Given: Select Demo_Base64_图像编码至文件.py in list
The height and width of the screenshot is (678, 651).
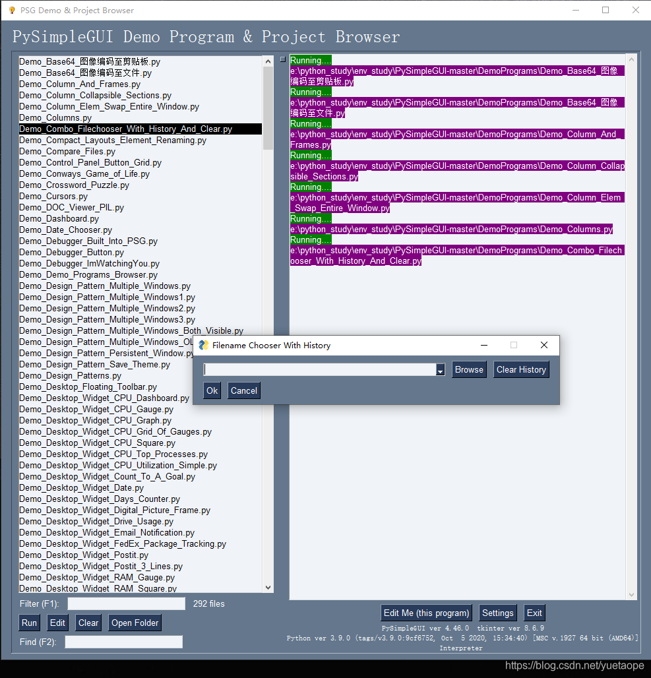Looking at the screenshot, I should 140,73.
